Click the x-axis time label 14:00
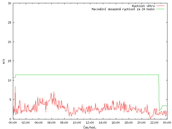 click(103, 123)
